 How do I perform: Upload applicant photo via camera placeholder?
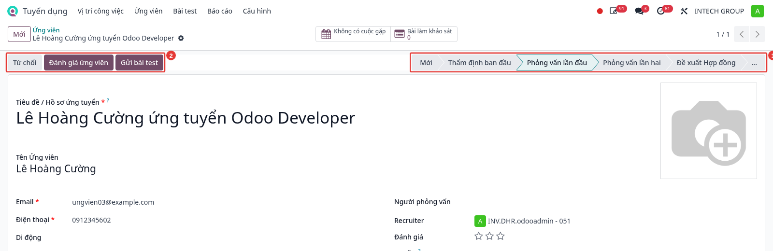(709, 131)
